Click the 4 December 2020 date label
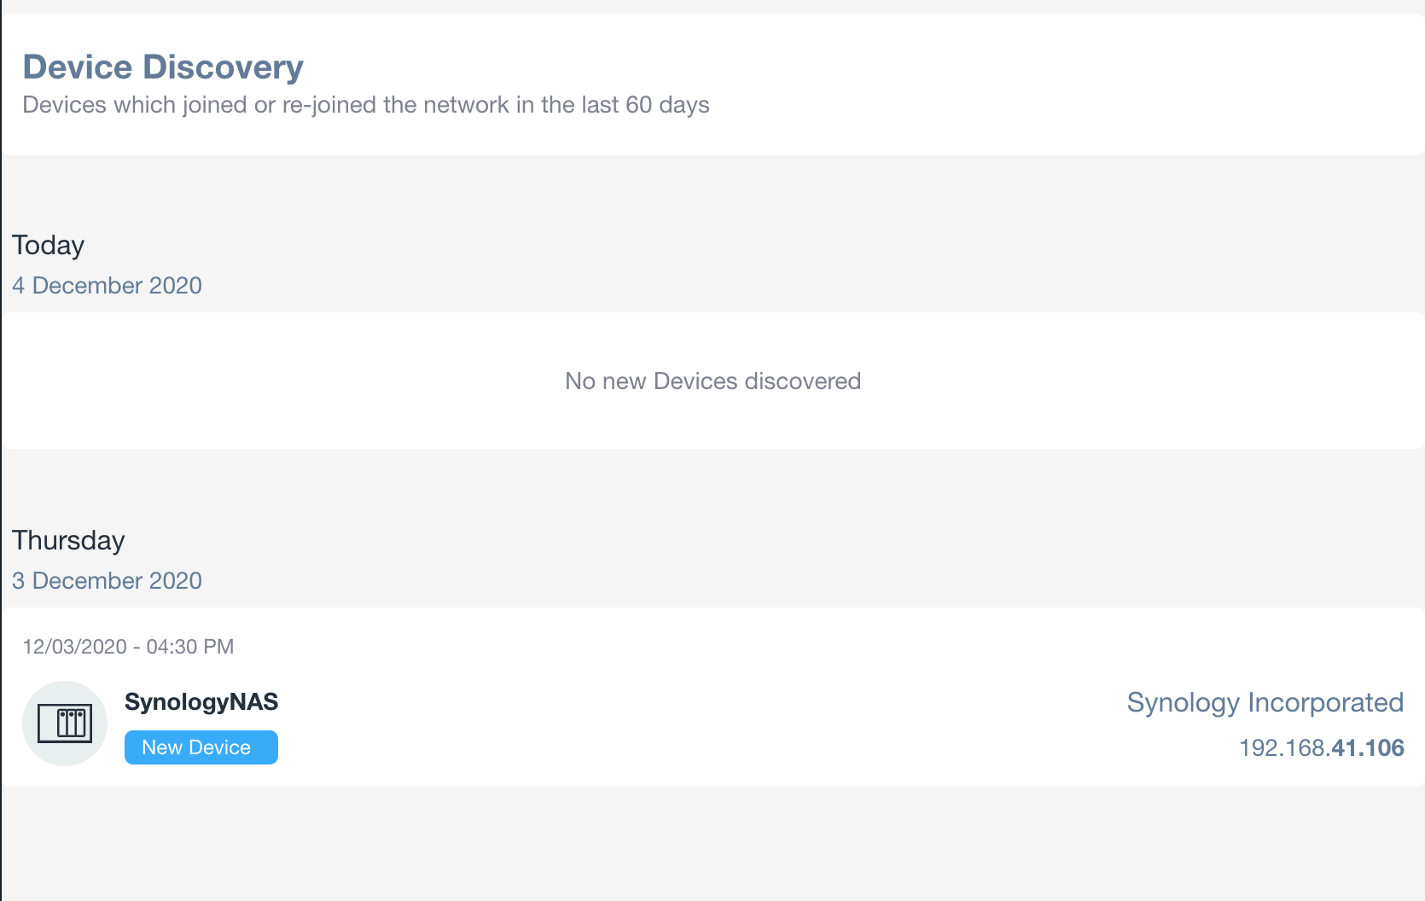 [107, 285]
